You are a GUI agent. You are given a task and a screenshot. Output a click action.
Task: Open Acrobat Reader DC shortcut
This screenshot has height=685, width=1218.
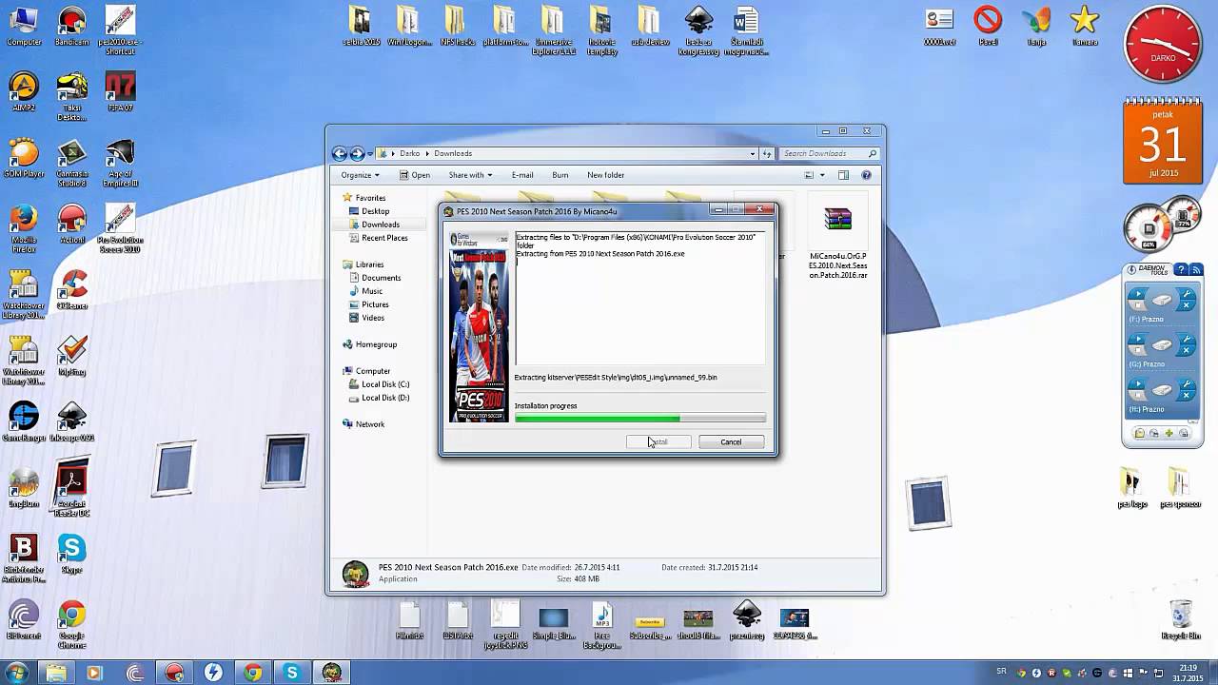pyautogui.click(x=71, y=490)
